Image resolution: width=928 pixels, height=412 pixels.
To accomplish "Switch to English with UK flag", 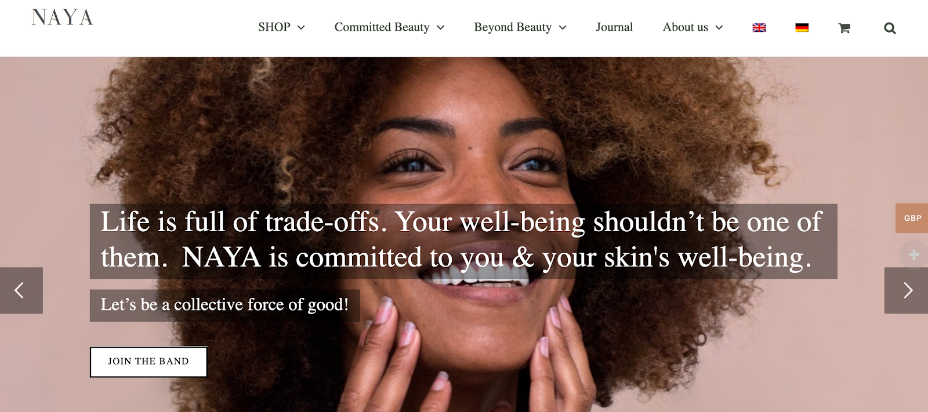I will coord(759,27).
